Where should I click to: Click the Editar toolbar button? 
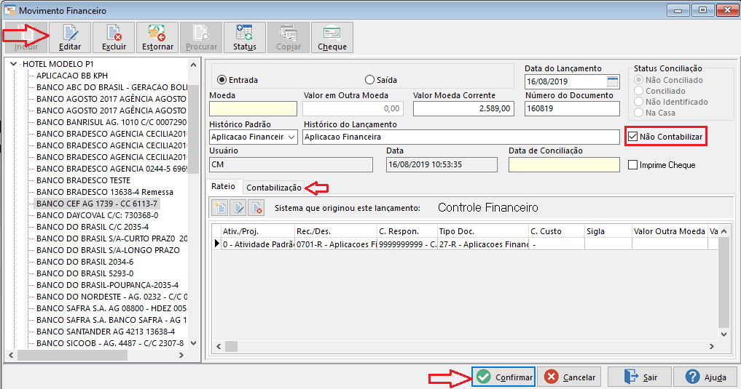70,37
